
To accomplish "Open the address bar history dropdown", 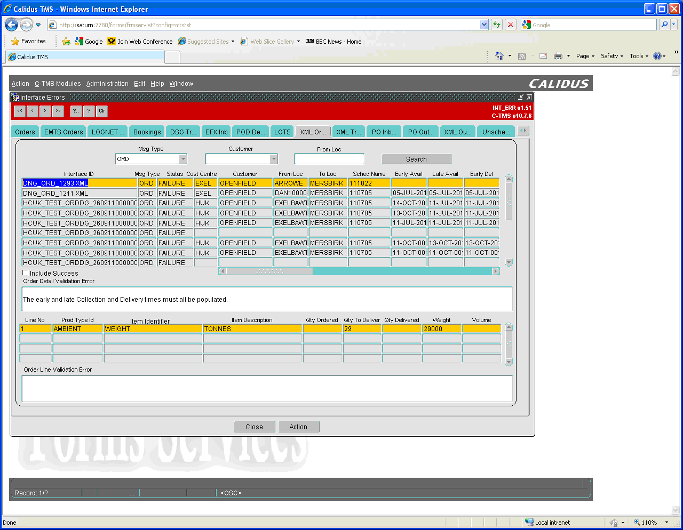I will 484,25.
